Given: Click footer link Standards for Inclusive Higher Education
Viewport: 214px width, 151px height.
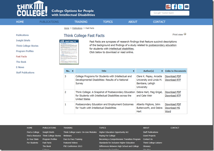Looking at the screenshot, I should tap(117, 143).
